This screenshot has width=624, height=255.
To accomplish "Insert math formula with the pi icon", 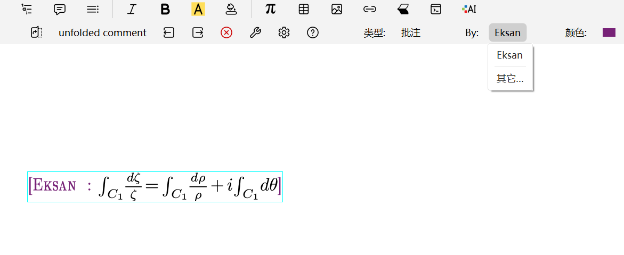I will pos(271,9).
